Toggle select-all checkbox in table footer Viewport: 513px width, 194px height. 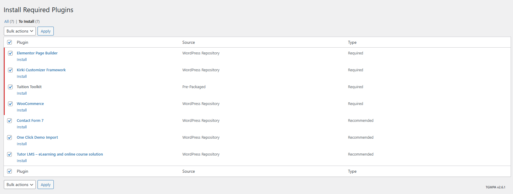10,171
